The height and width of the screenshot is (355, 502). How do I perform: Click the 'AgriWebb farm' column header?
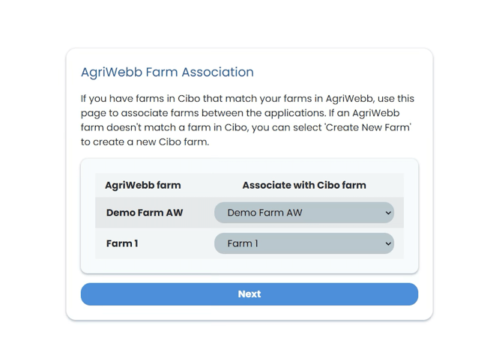pos(142,185)
